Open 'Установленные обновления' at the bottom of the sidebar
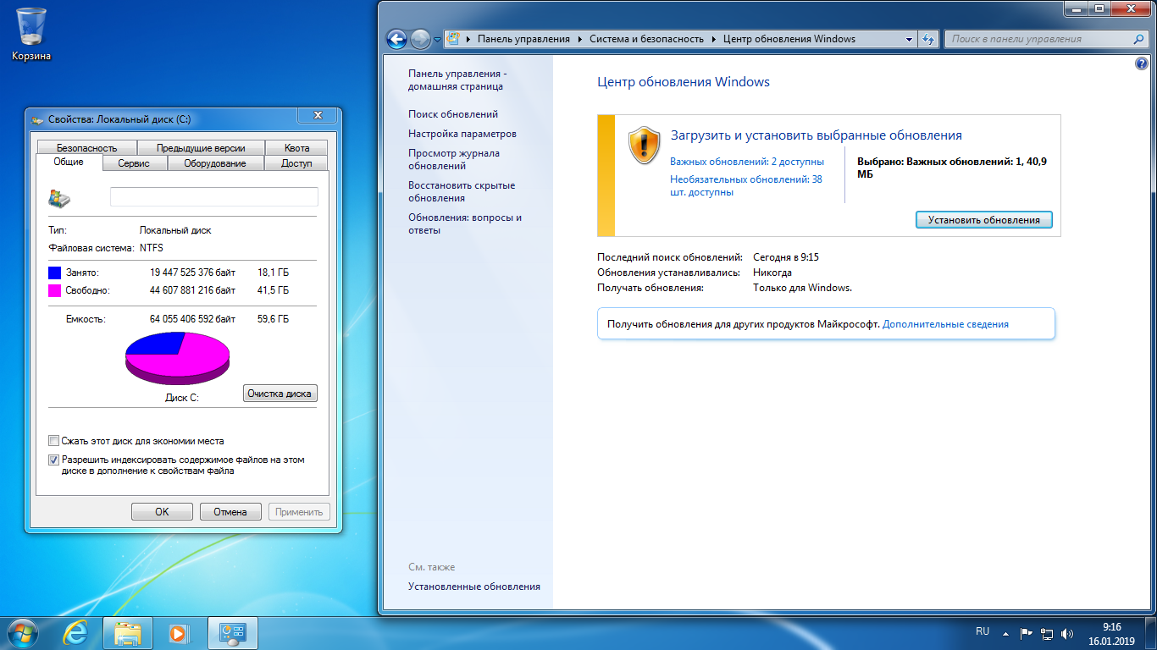Viewport: 1157px width, 650px height. [474, 587]
